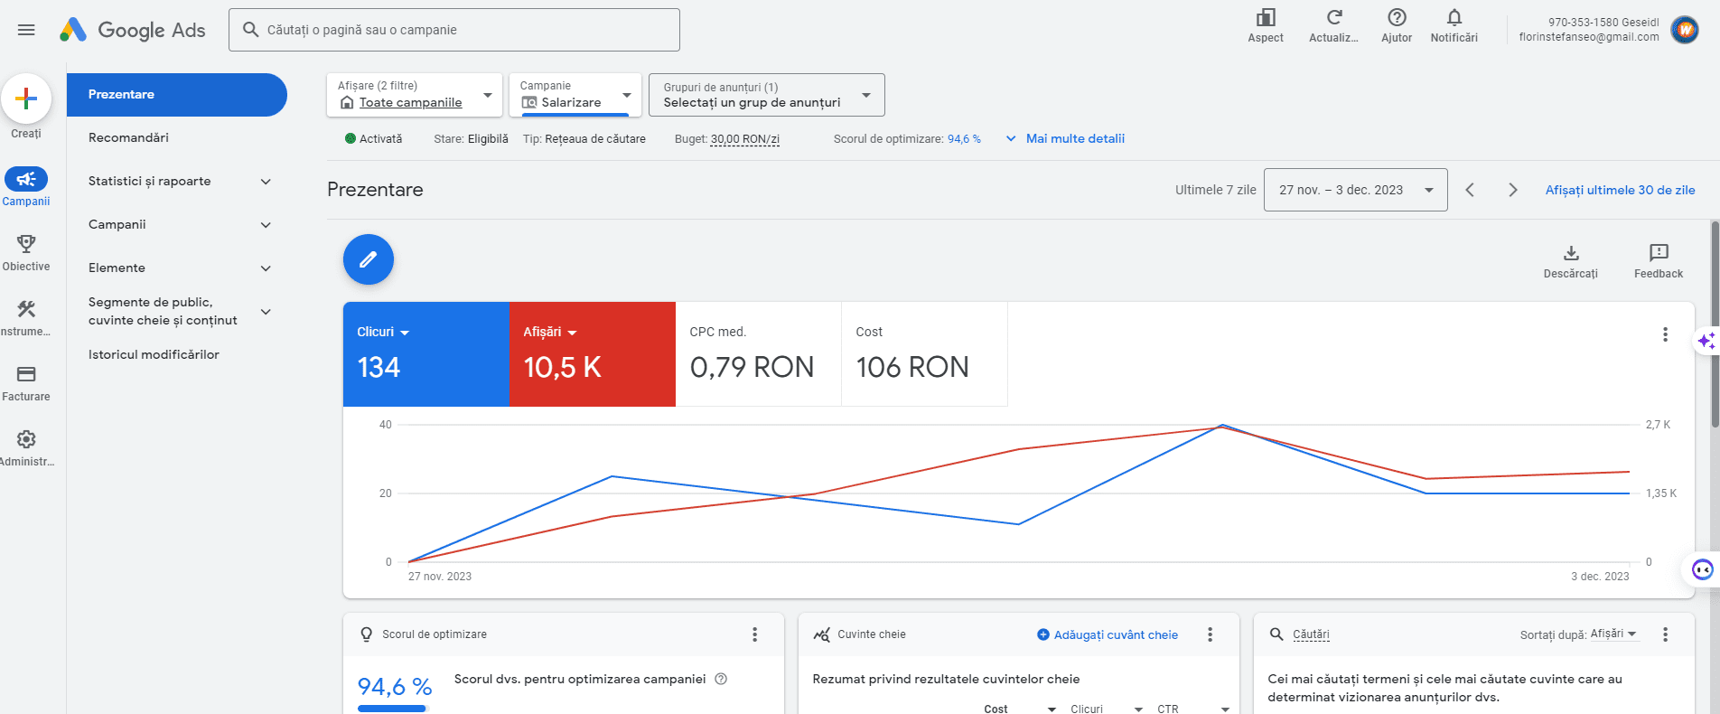Click the Create plus button
The width and height of the screenshot is (1720, 714).
point(26,99)
